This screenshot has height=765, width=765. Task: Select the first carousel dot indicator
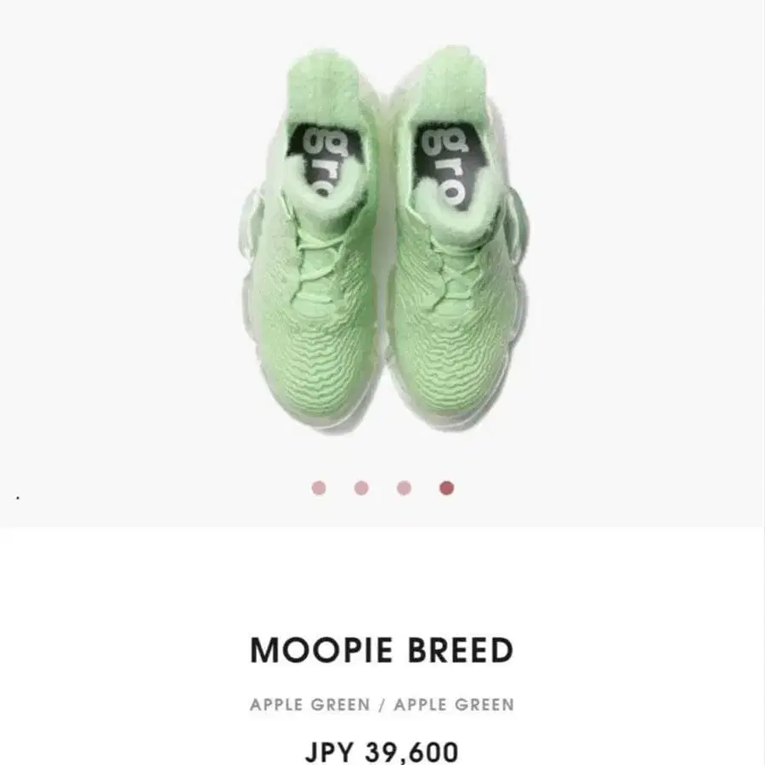(319, 488)
